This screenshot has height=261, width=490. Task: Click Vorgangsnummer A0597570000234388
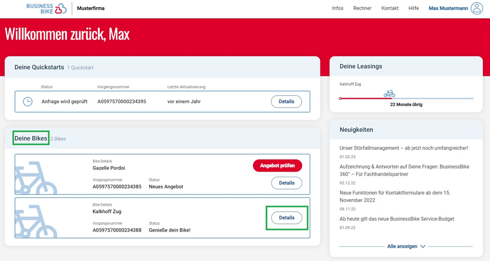tap(117, 231)
